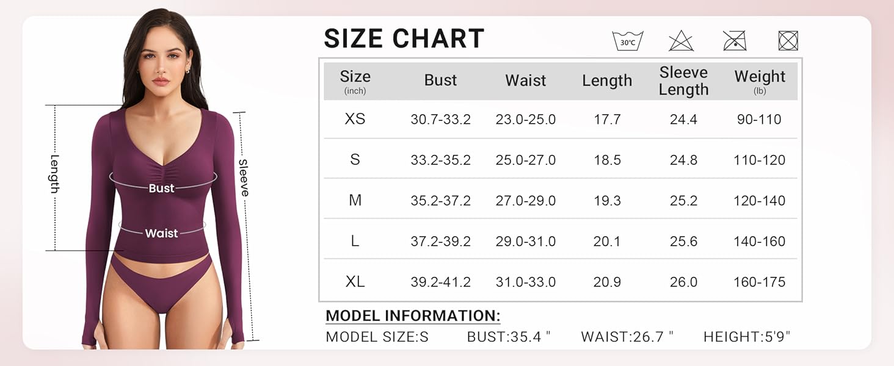Click the vertical Length measurement label

click(55, 174)
